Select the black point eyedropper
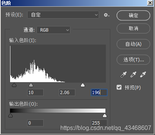 point(124,74)
